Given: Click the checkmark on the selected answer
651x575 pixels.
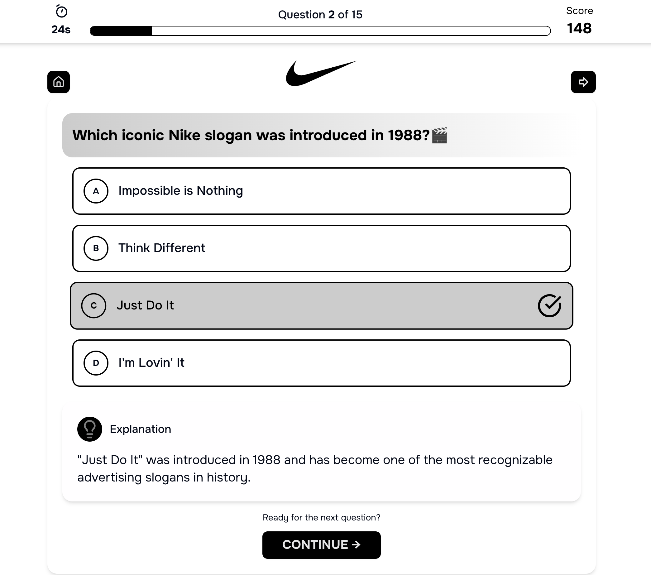Looking at the screenshot, I should click(x=549, y=305).
